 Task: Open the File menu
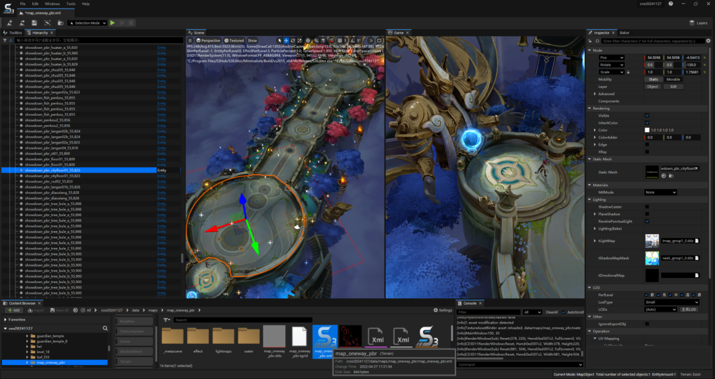coord(23,4)
